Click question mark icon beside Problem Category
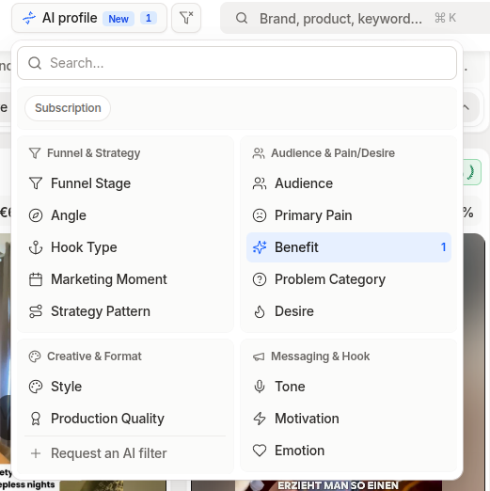This screenshot has width=490, height=491. click(260, 279)
